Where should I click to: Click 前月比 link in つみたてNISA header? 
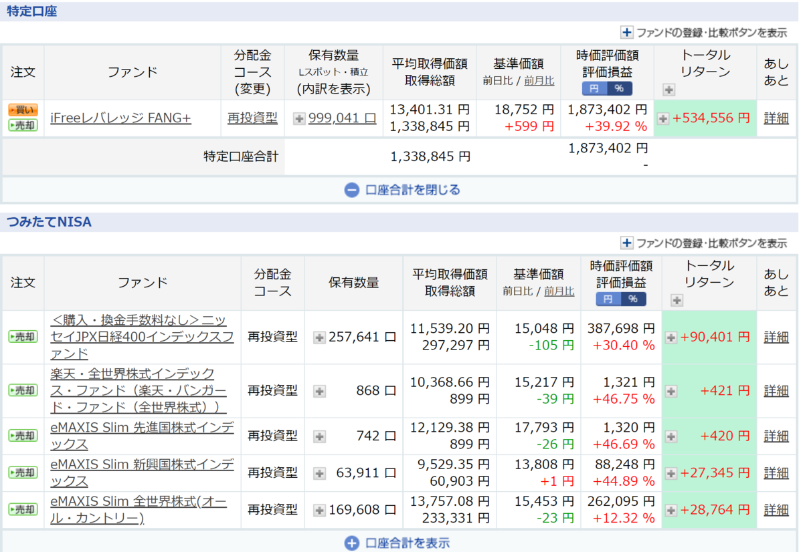(x=559, y=291)
